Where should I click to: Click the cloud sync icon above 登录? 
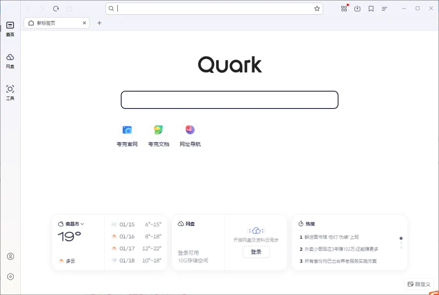[x=256, y=231]
